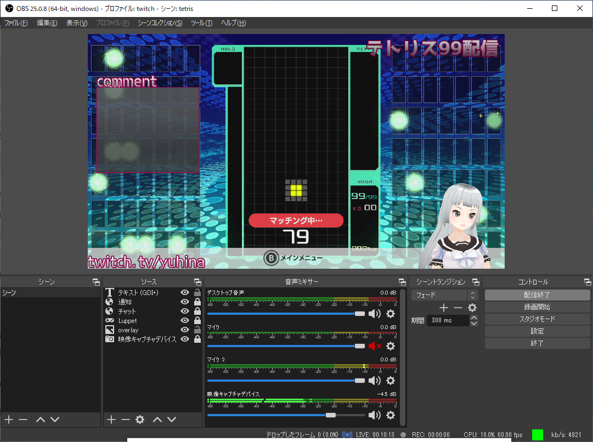Viewport: 593px width, 442px height.
Task: Unlock the 映像キャプチャデバイス source
Action: (x=197, y=339)
